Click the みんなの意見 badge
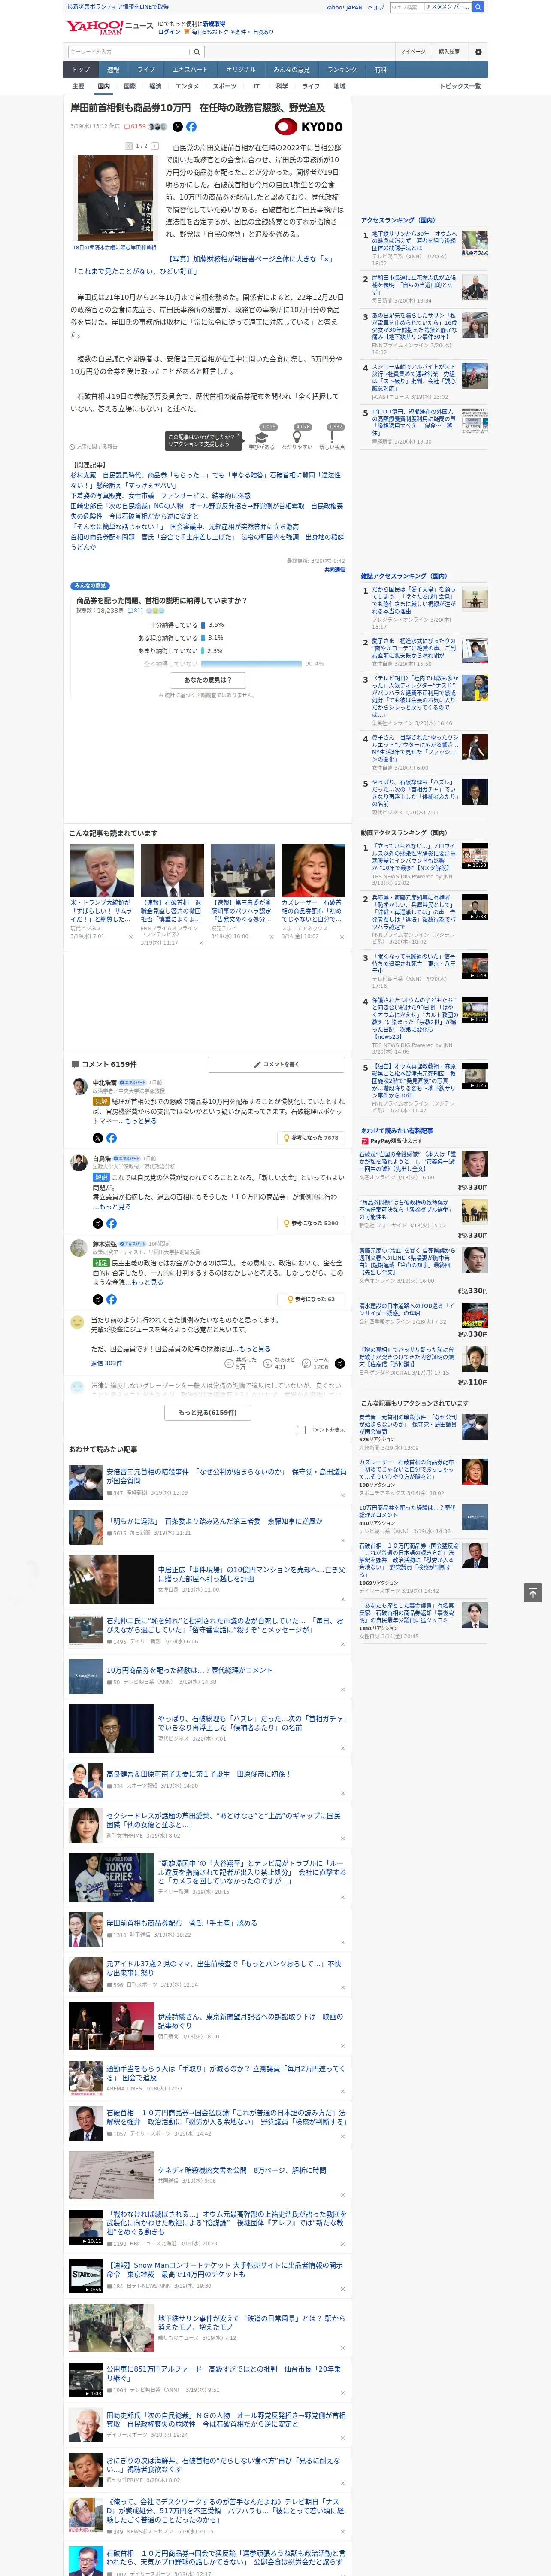The image size is (551, 2576). [x=90, y=586]
